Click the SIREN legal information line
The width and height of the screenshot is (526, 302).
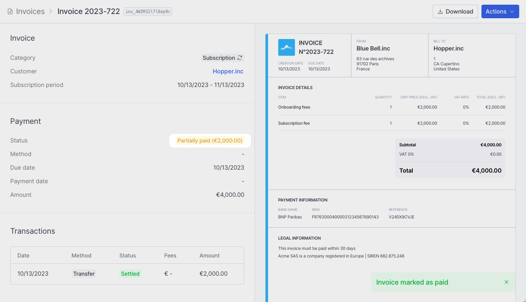point(341,256)
